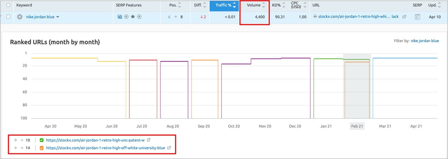Click the SERP Features column header
Viewport: 448px width, 159px height.
coord(128,5)
